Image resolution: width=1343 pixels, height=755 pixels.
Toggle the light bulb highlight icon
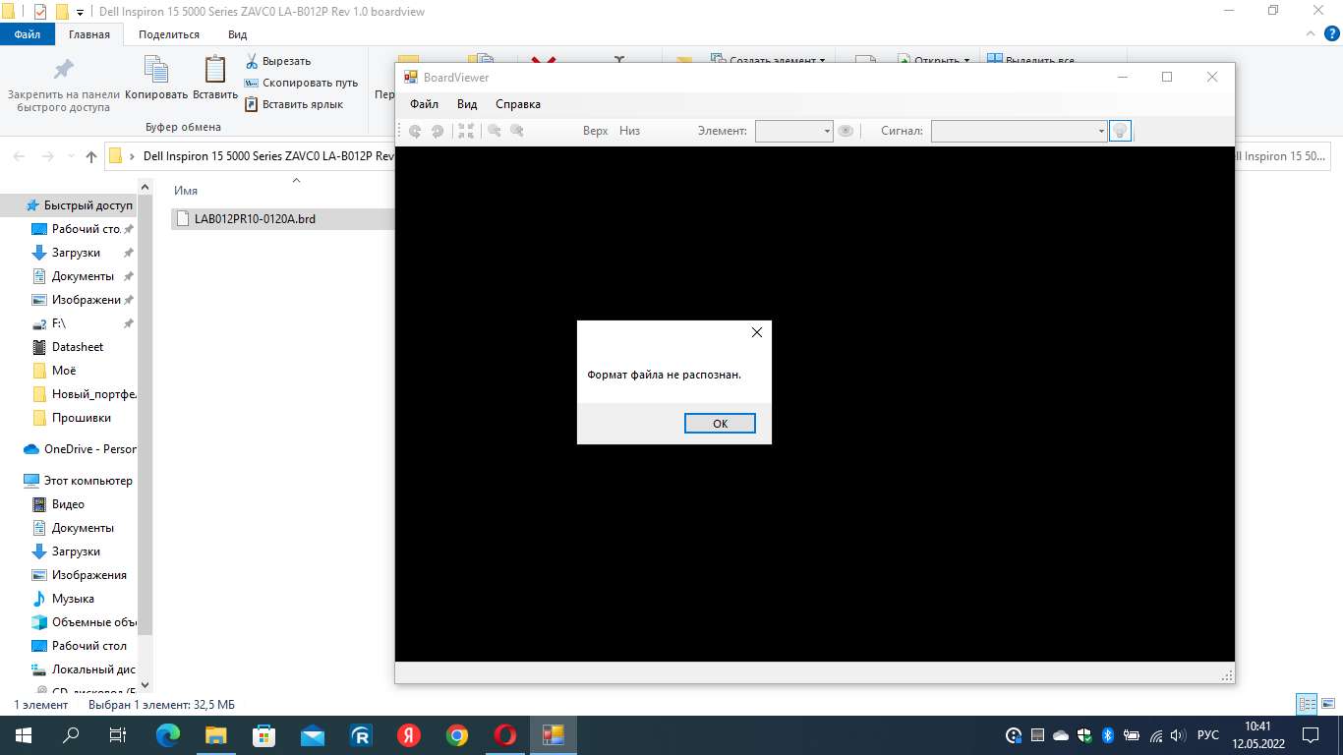pyautogui.click(x=1119, y=131)
